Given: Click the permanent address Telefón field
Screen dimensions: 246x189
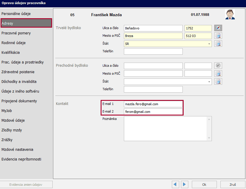Looking at the screenshot, I should pyautogui.click(x=153, y=51).
